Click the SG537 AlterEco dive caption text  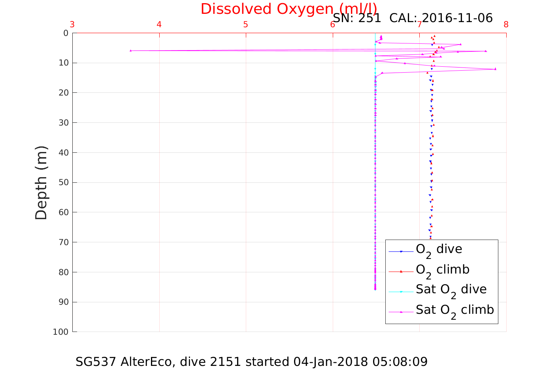click(x=251, y=362)
